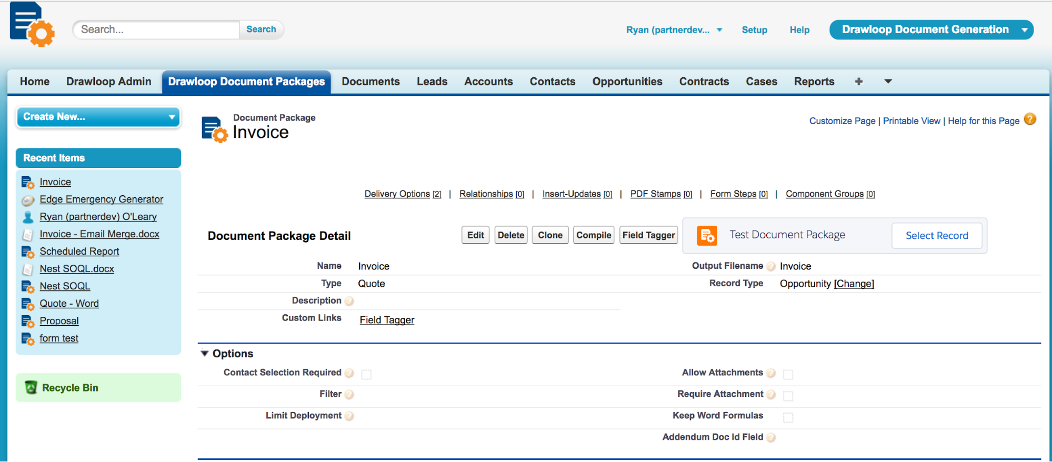The height and width of the screenshot is (462, 1052).
Task: Click the Proposal package icon
Action: coord(28,322)
